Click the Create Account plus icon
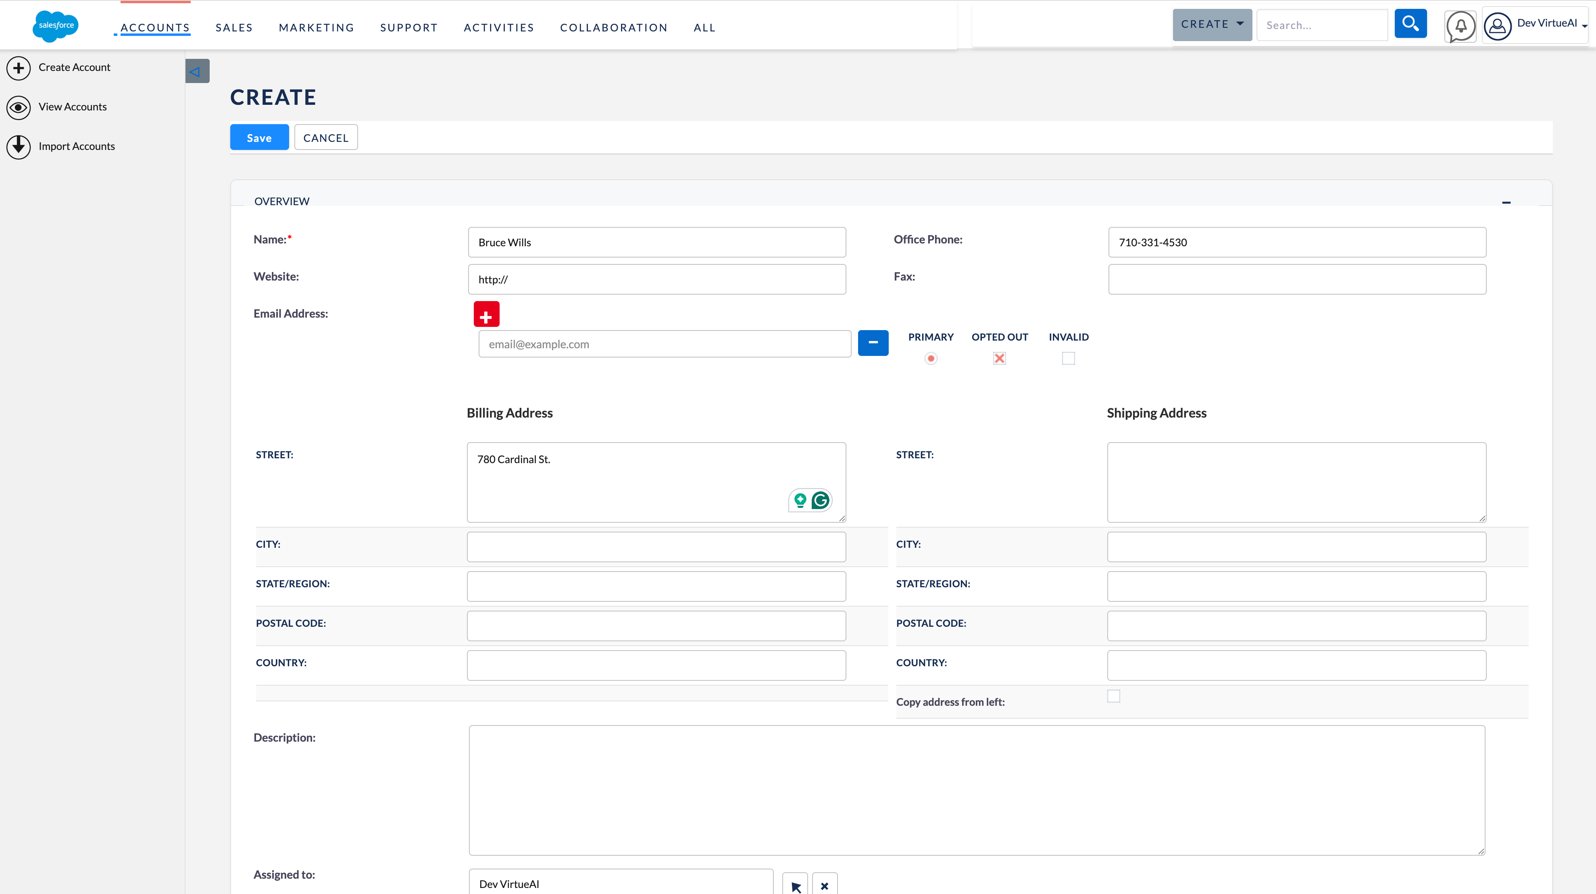 [19, 67]
